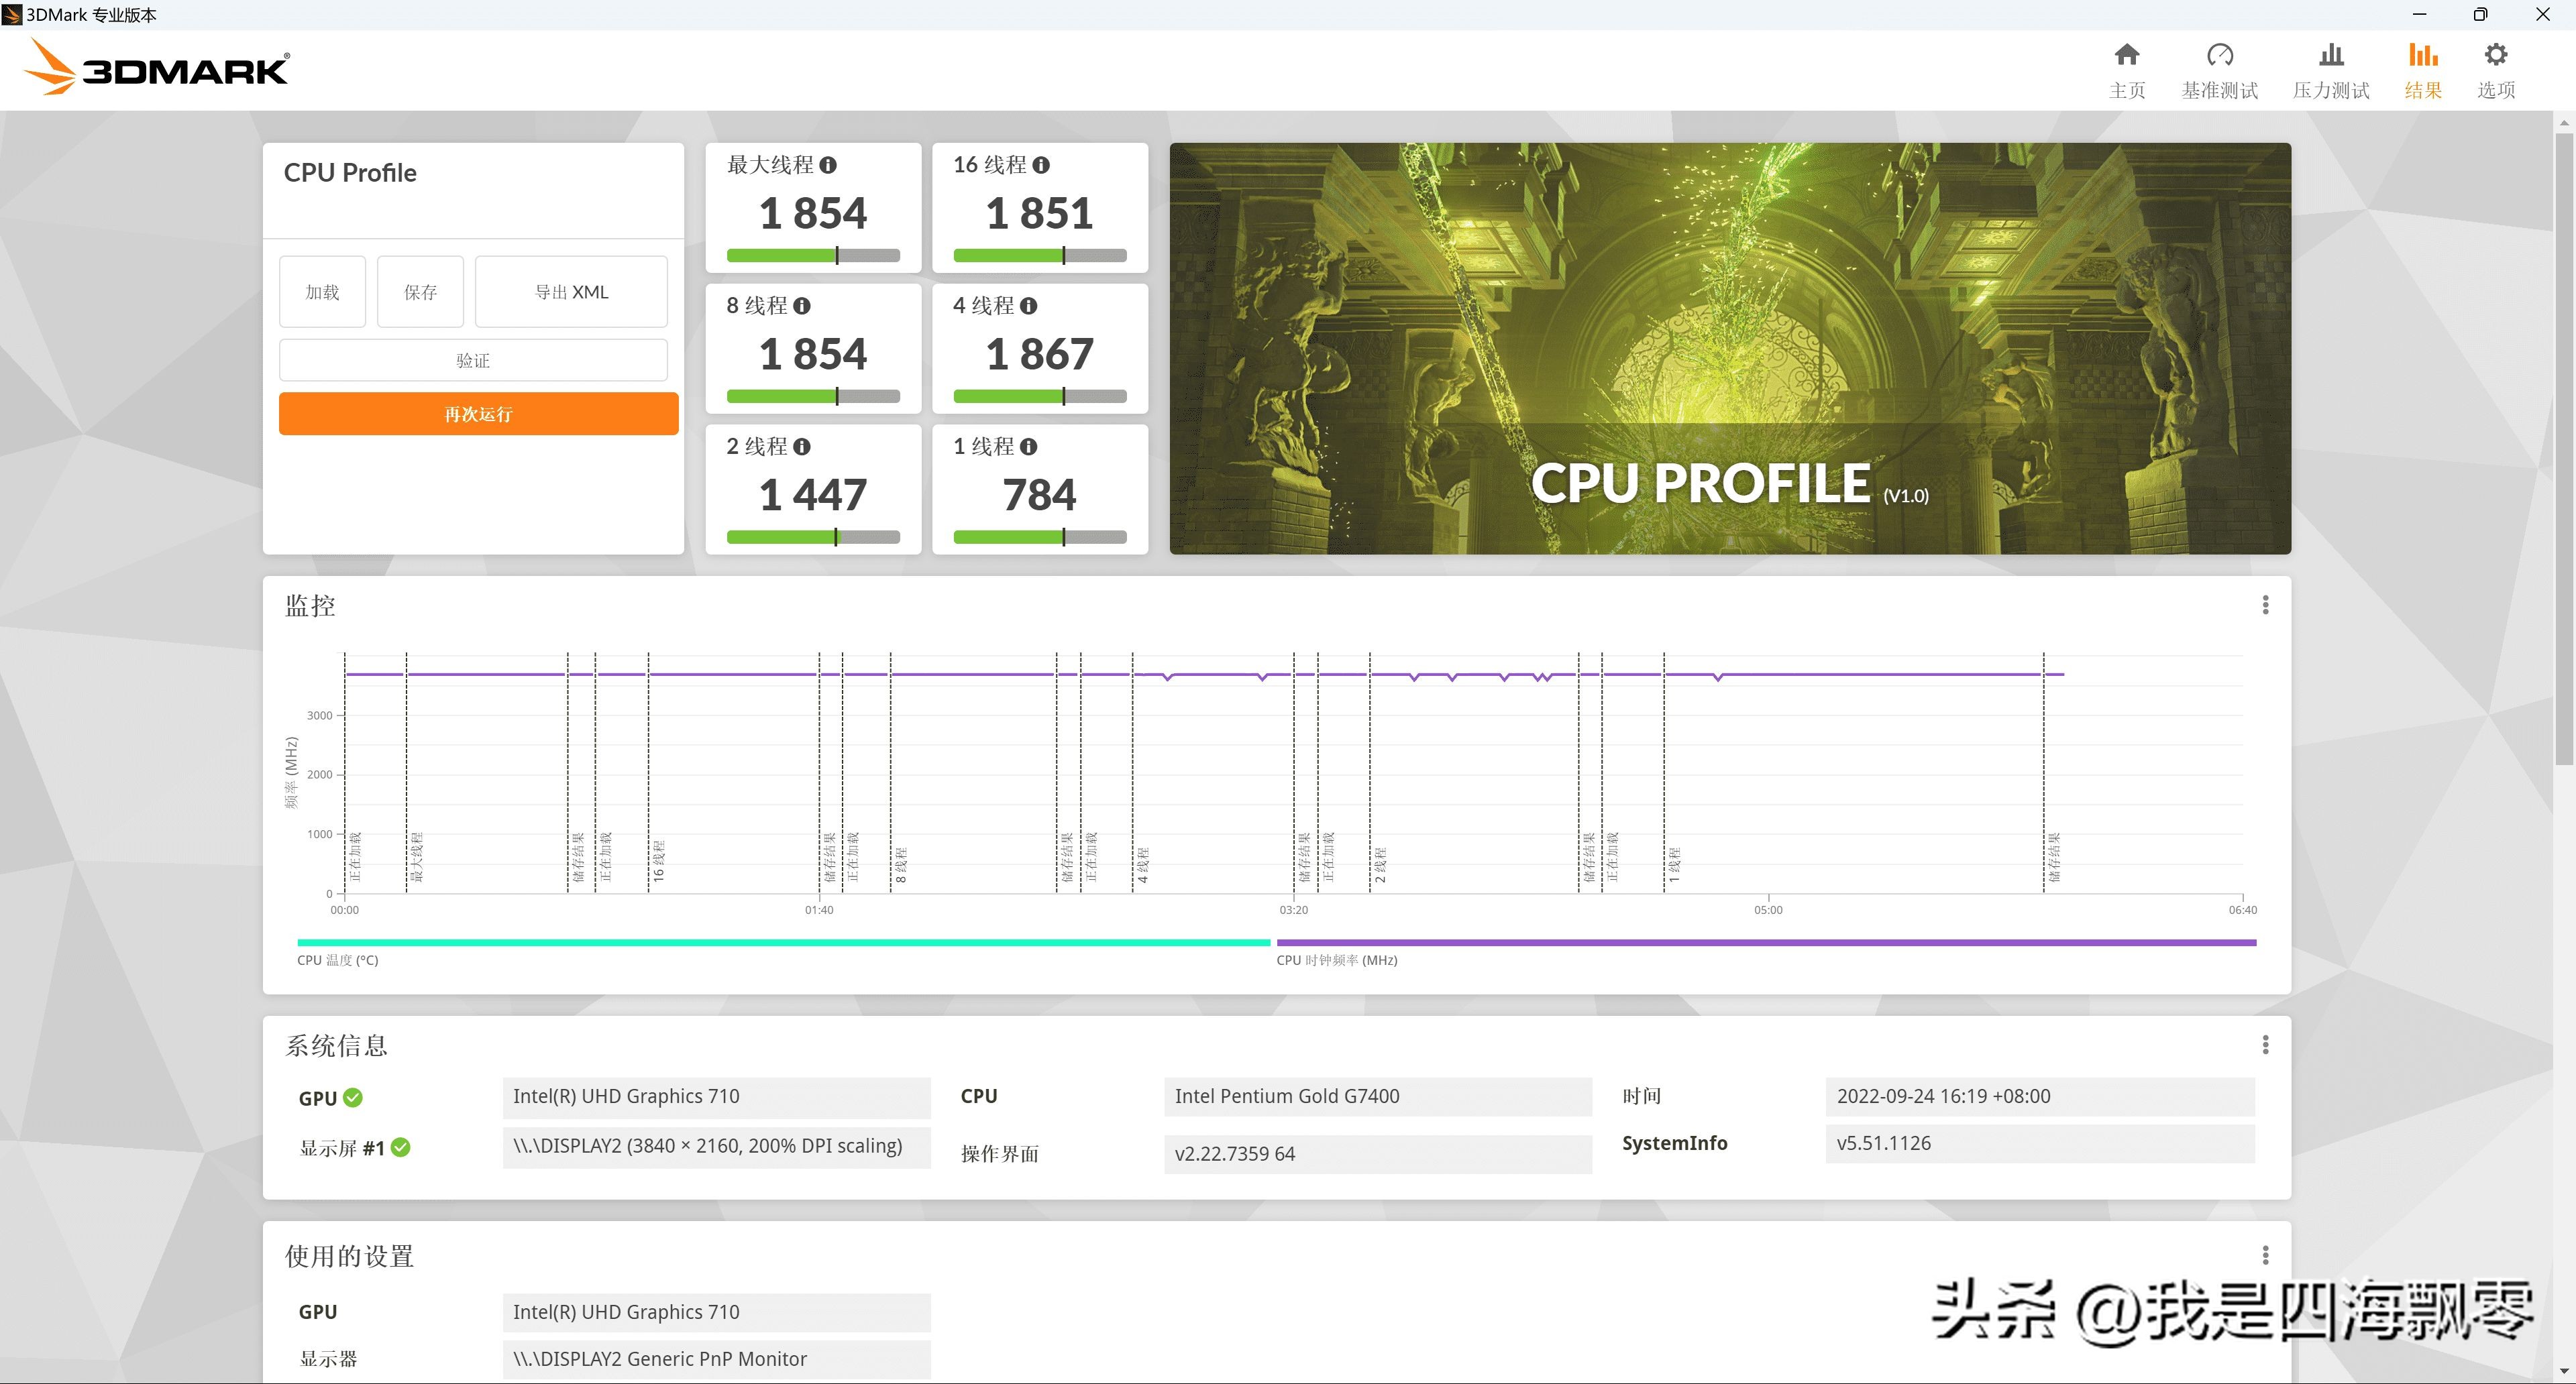
Task: Click info icon beside 1 线程
Action: [x=1029, y=447]
